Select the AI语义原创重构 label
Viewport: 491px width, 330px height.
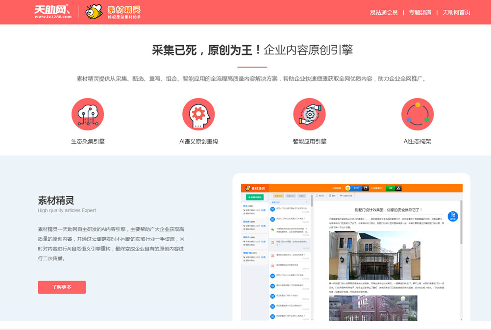(x=198, y=141)
